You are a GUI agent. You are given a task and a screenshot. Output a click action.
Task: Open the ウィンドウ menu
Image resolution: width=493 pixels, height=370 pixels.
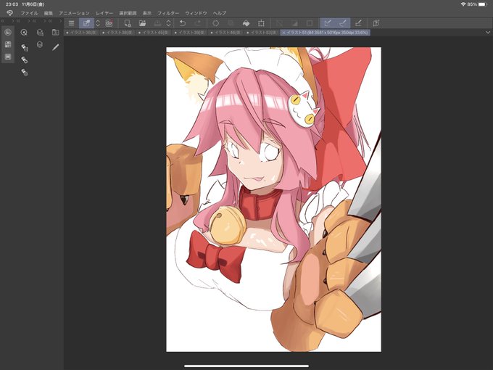pyautogui.click(x=196, y=13)
